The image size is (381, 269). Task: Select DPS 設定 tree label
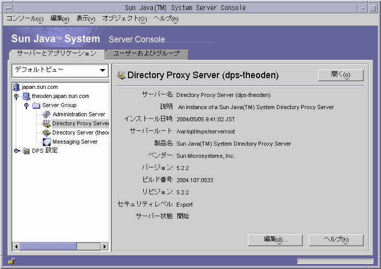point(45,151)
